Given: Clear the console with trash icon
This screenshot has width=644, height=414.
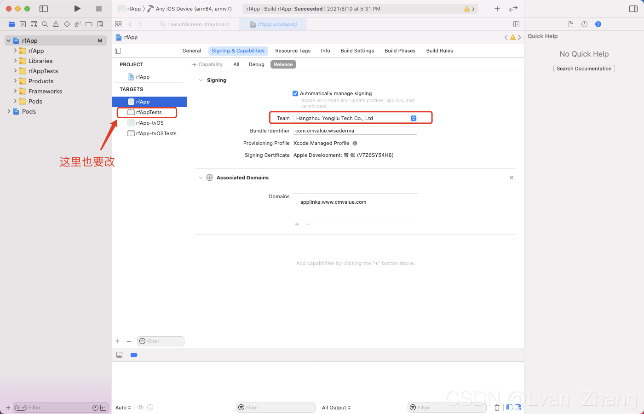Looking at the screenshot, I should click(497, 408).
